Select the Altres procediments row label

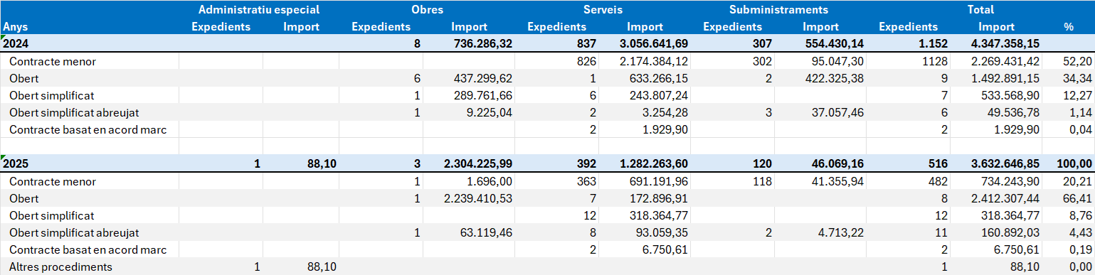(60, 267)
